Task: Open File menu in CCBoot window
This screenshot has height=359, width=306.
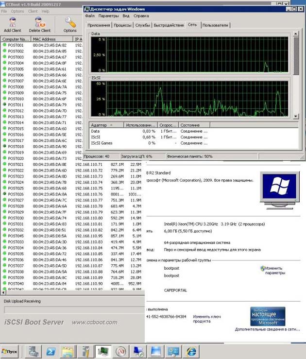Action: click(x=4, y=11)
